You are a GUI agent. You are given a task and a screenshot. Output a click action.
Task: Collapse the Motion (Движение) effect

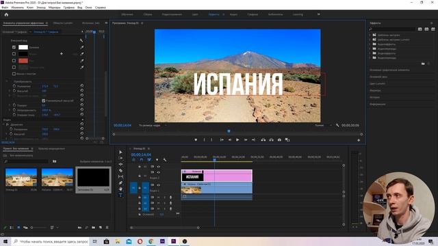(x=3, y=124)
